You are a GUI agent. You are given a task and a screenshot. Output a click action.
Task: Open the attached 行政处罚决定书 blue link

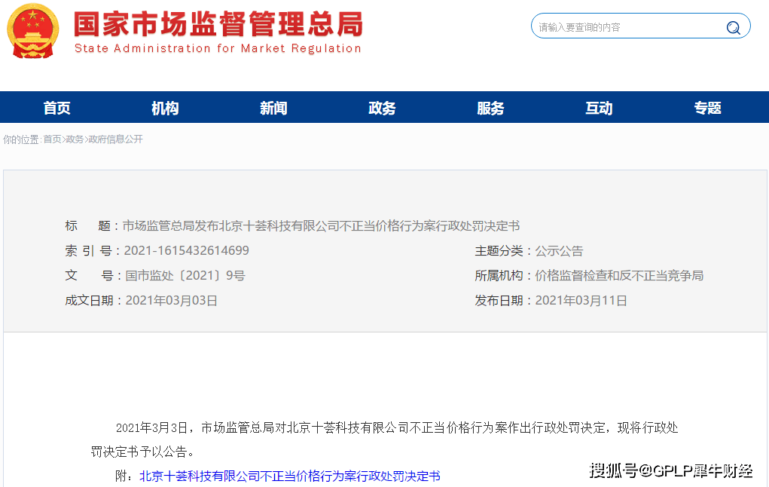(x=290, y=476)
